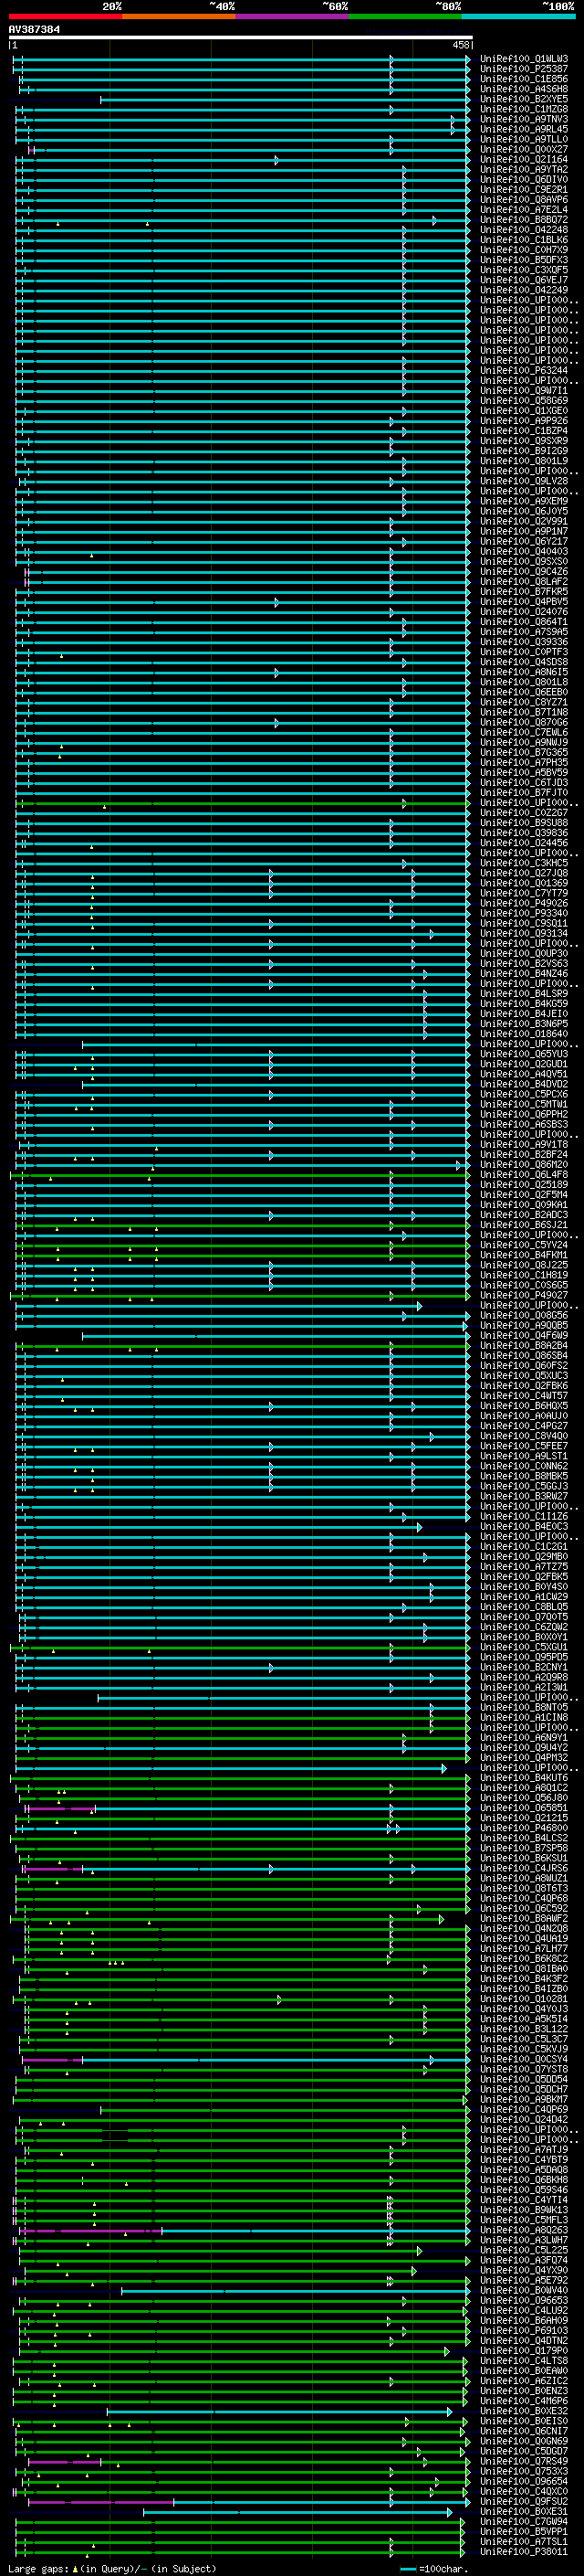The width and height of the screenshot is (584, 2576).
Task: Click the red ~20% identity legend segment
Action: (x=66, y=16)
